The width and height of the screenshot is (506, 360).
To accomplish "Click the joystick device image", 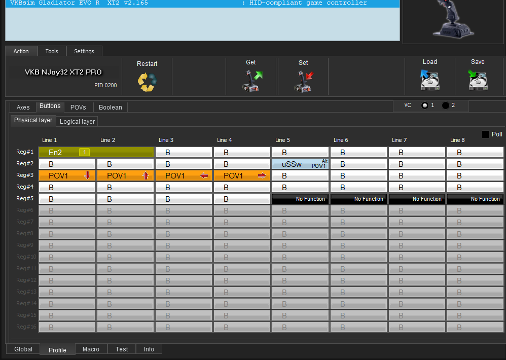I will coord(453,19).
